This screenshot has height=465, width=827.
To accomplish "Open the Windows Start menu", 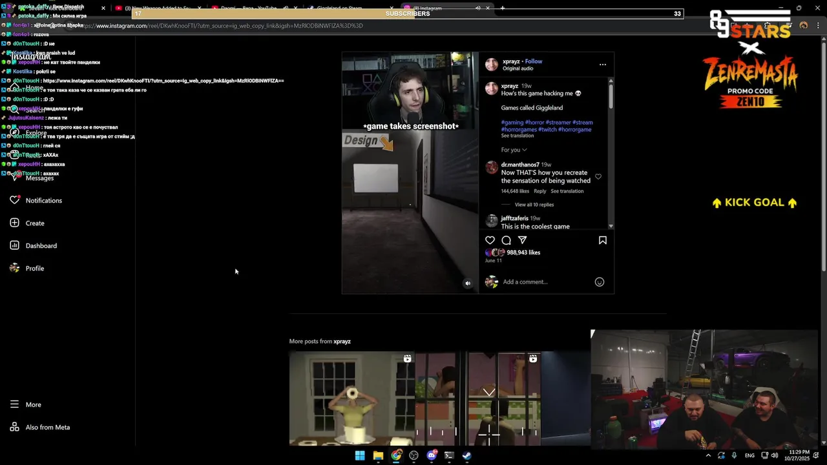I will (x=360, y=455).
